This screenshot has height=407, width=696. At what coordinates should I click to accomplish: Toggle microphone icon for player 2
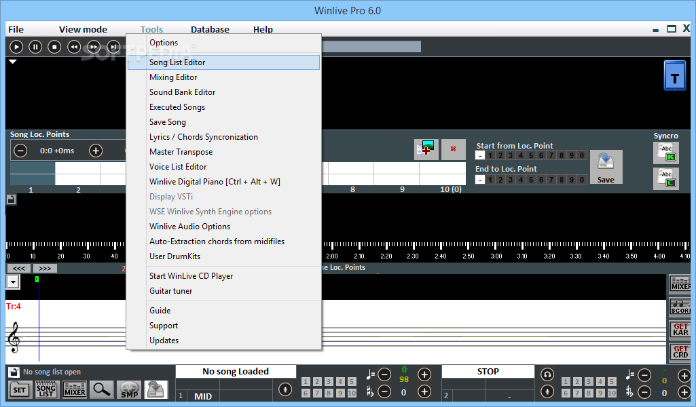click(x=547, y=391)
